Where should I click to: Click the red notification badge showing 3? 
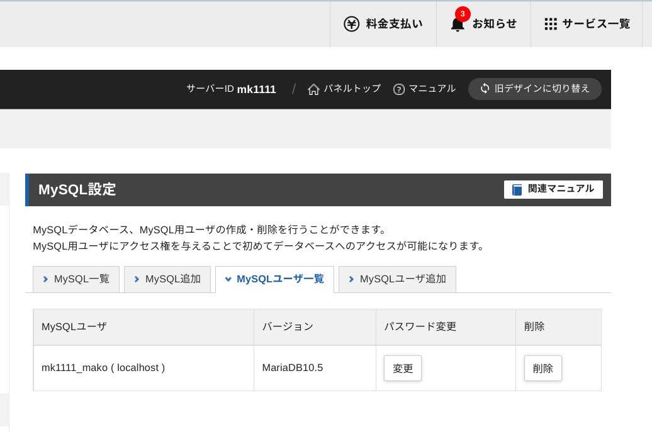463,14
